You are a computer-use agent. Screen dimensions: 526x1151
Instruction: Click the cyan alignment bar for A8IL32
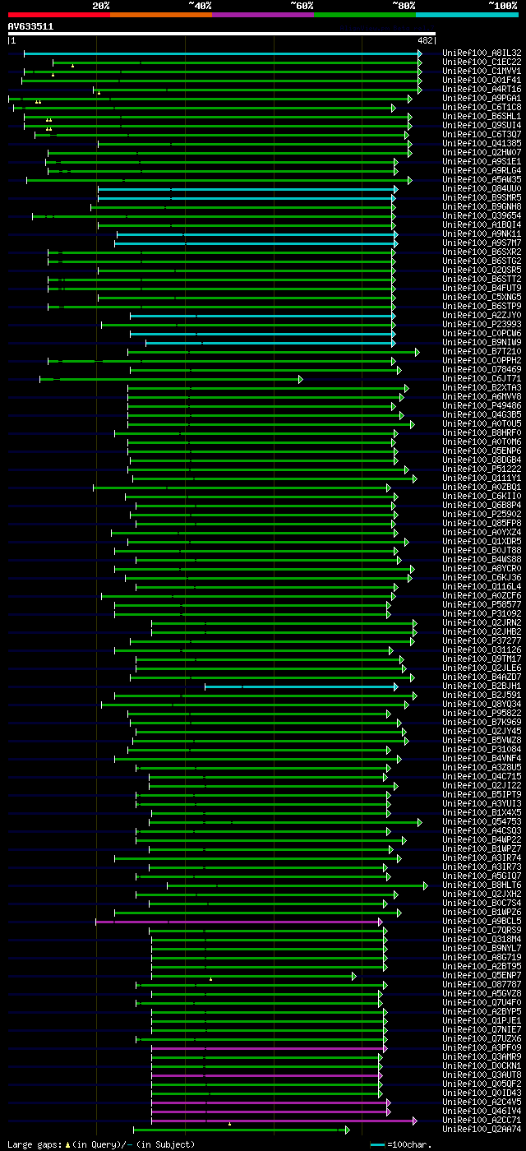point(222,53)
